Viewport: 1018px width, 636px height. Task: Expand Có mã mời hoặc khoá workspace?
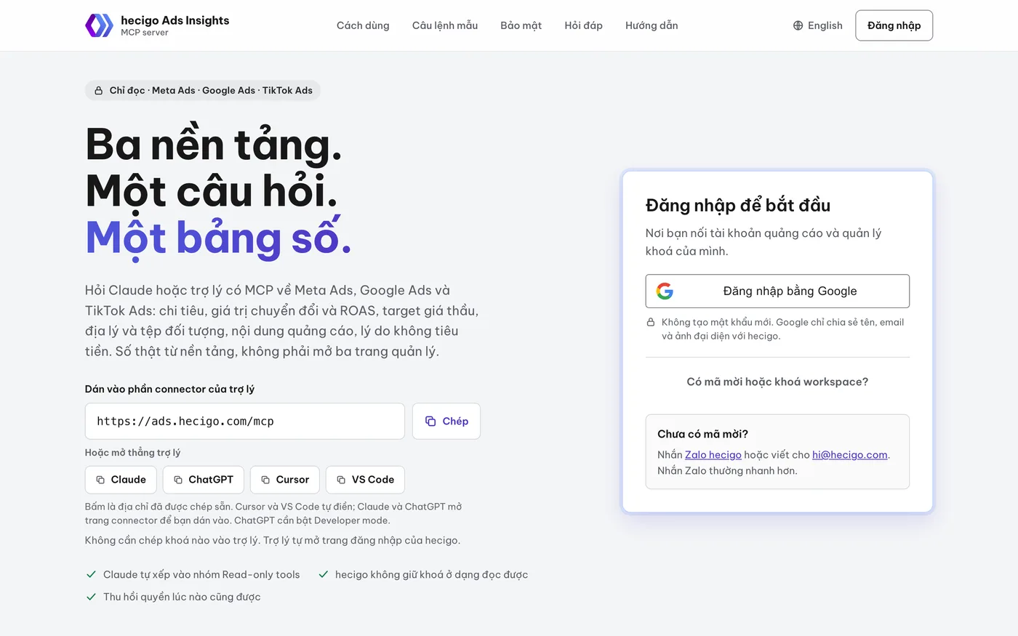coord(777,382)
